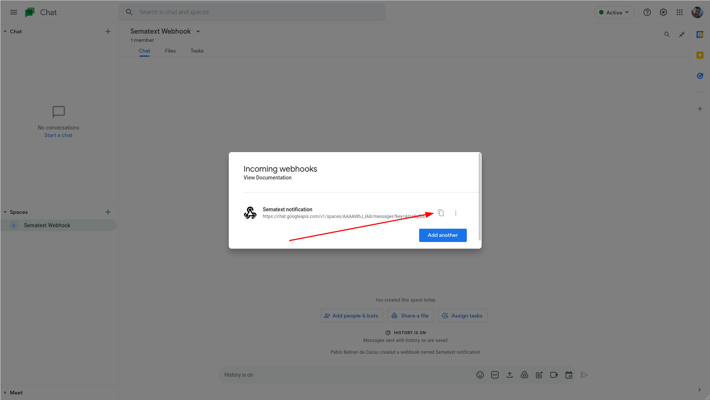Click the Google apps grid icon
Viewport: 710px width, 400px height.
pyautogui.click(x=680, y=12)
